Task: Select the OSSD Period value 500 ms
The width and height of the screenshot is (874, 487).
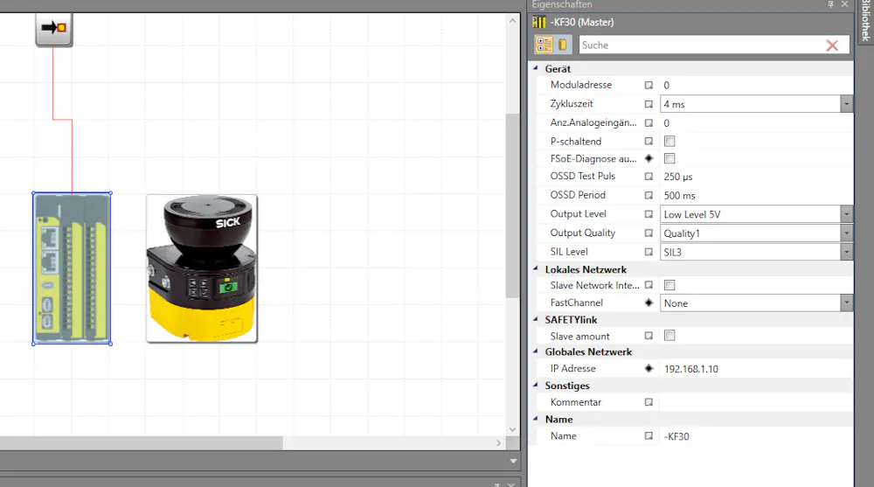Action: pyautogui.click(x=756, y=195)
